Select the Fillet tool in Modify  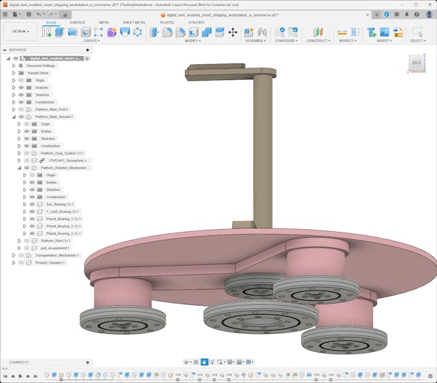[x=167, y=32]
